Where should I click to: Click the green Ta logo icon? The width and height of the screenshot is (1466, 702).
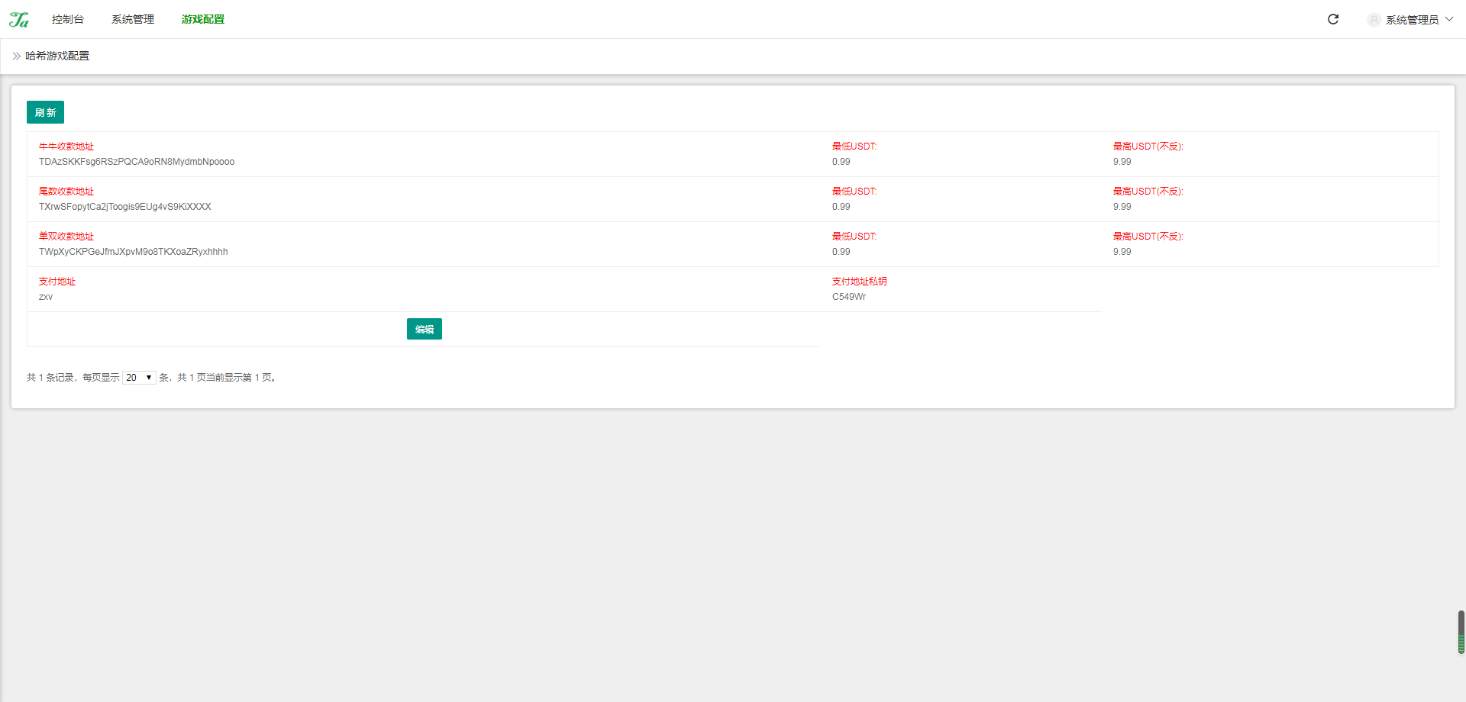pos(19,20)
